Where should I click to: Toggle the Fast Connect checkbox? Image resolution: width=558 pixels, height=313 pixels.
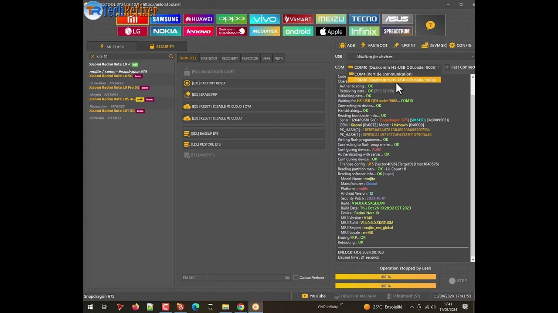coord(447,67)
